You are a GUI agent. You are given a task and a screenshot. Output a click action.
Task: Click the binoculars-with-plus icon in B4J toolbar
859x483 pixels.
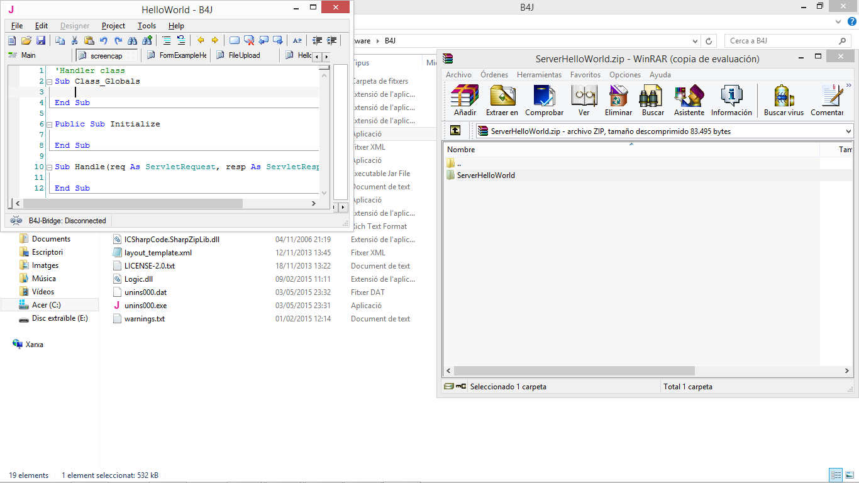(x=147, y=40)
